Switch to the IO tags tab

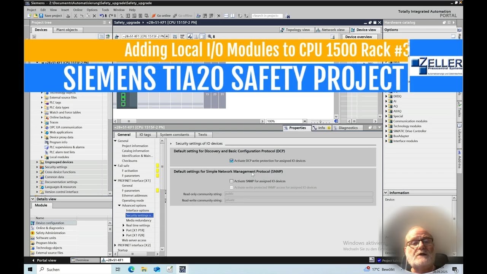(x=145, y=135)
